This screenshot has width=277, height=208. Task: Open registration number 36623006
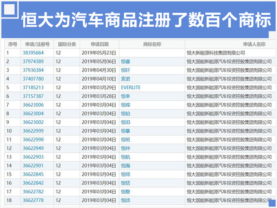[x=33, y=105]
